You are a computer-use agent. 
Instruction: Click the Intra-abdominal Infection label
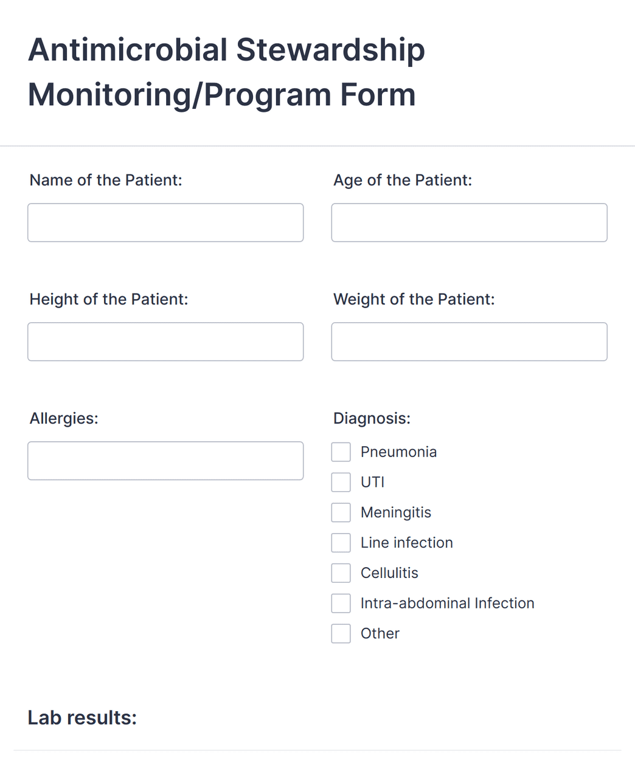447,604
